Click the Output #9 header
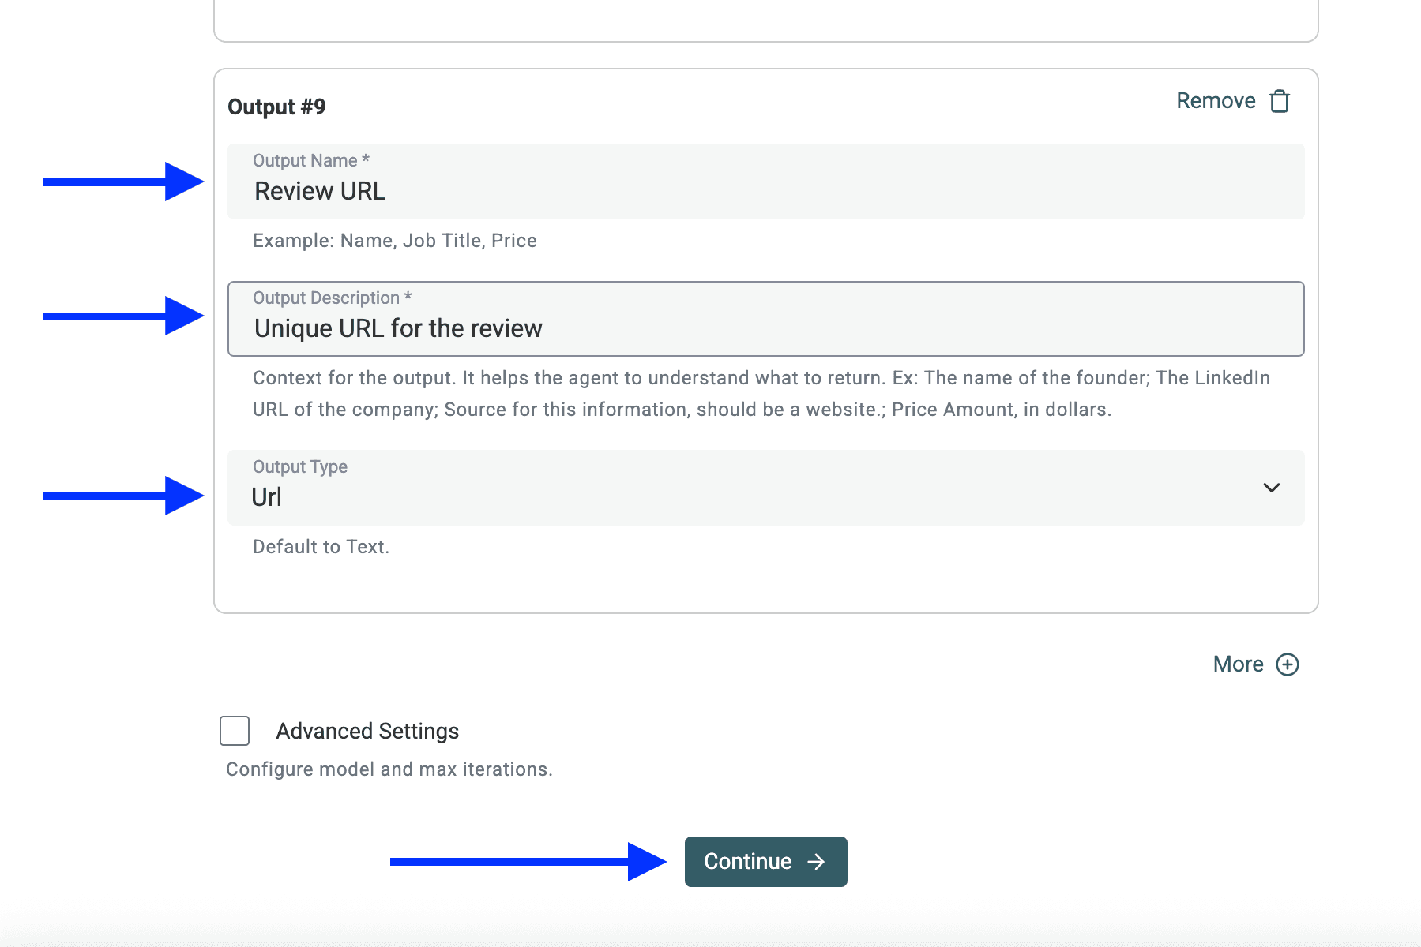 point(276,107)
